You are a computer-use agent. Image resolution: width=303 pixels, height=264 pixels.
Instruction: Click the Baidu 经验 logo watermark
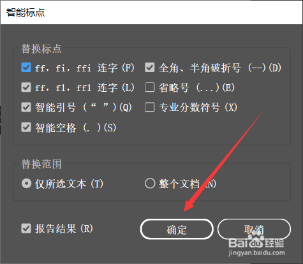256,241
